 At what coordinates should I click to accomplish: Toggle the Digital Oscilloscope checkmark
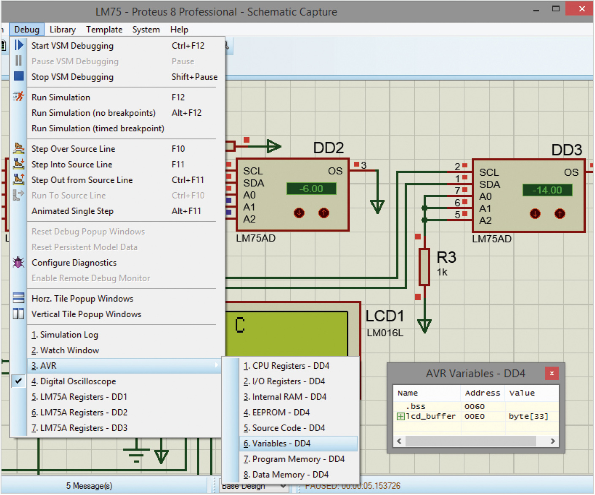coord(19,381)
